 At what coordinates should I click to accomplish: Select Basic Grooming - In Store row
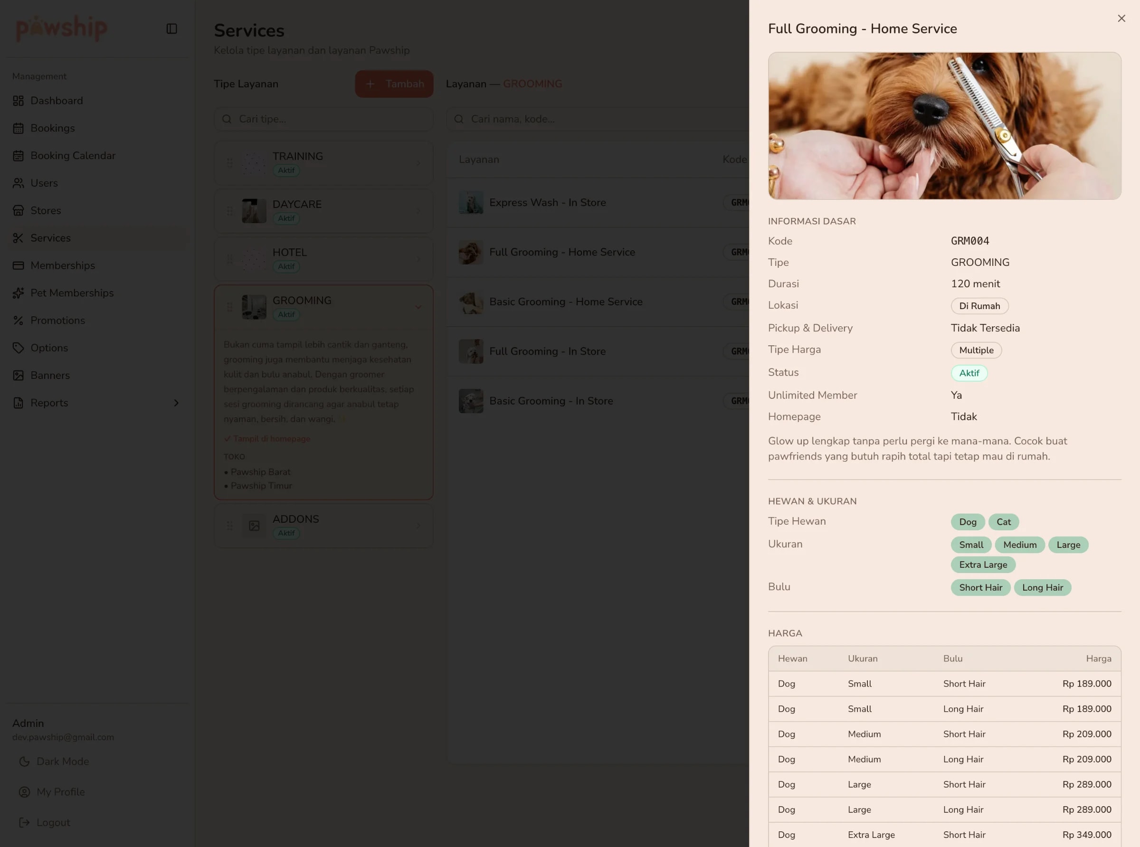coord(598,401)
